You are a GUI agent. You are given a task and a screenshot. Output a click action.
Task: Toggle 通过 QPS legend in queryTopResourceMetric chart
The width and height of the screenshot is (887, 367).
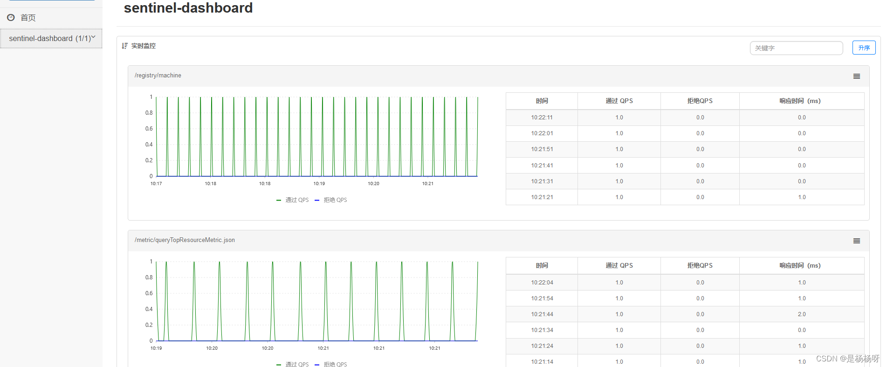click(x=293, y=364)
